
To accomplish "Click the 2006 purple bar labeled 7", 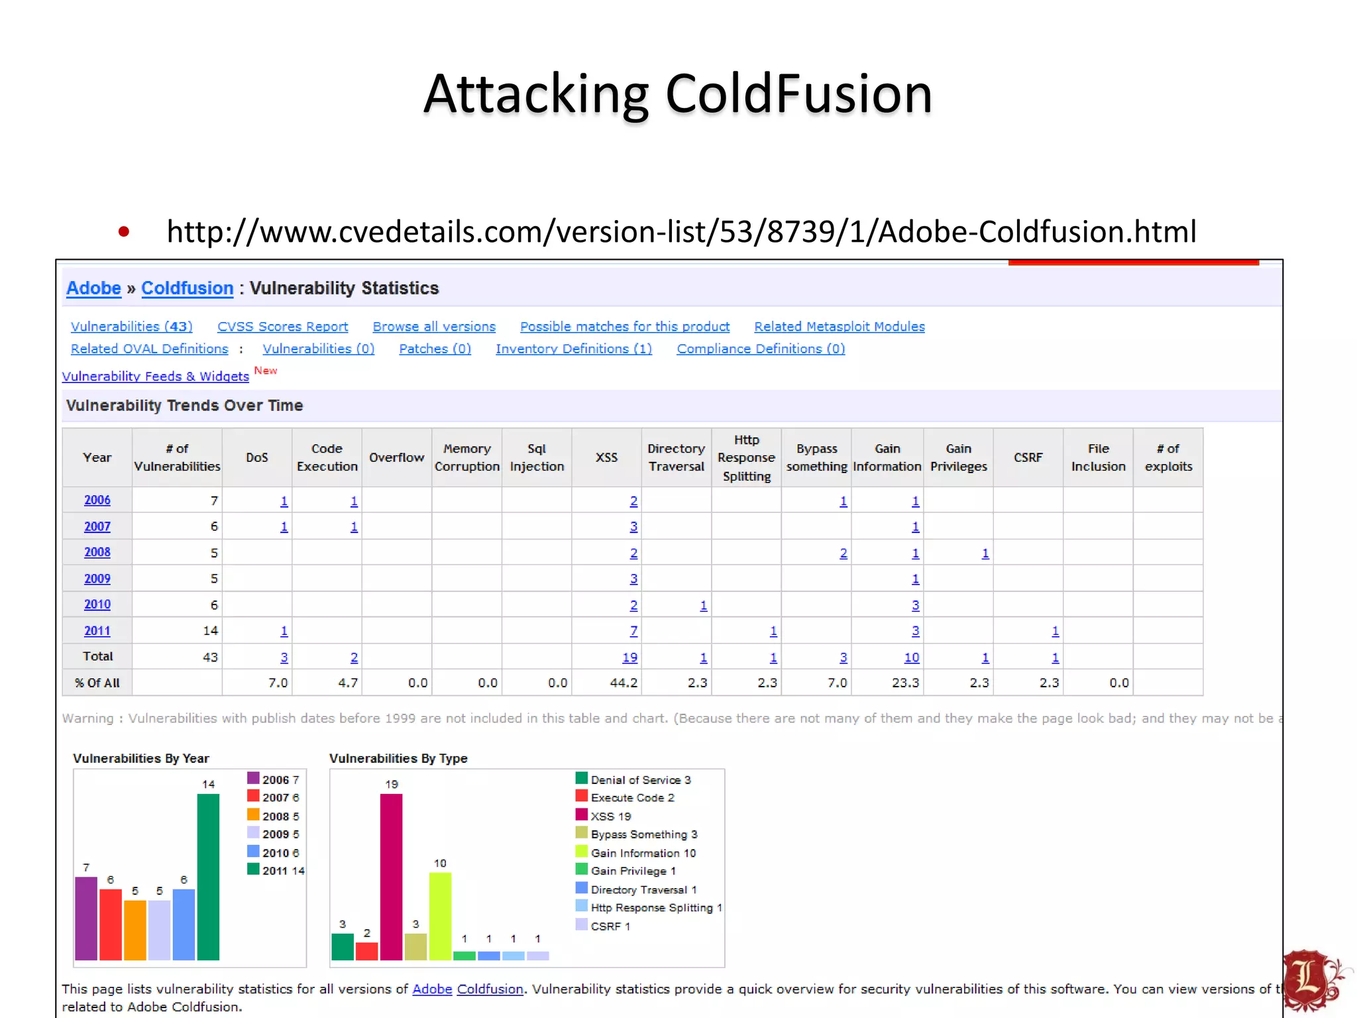I will pyautogui.click(x=86, y=919).
